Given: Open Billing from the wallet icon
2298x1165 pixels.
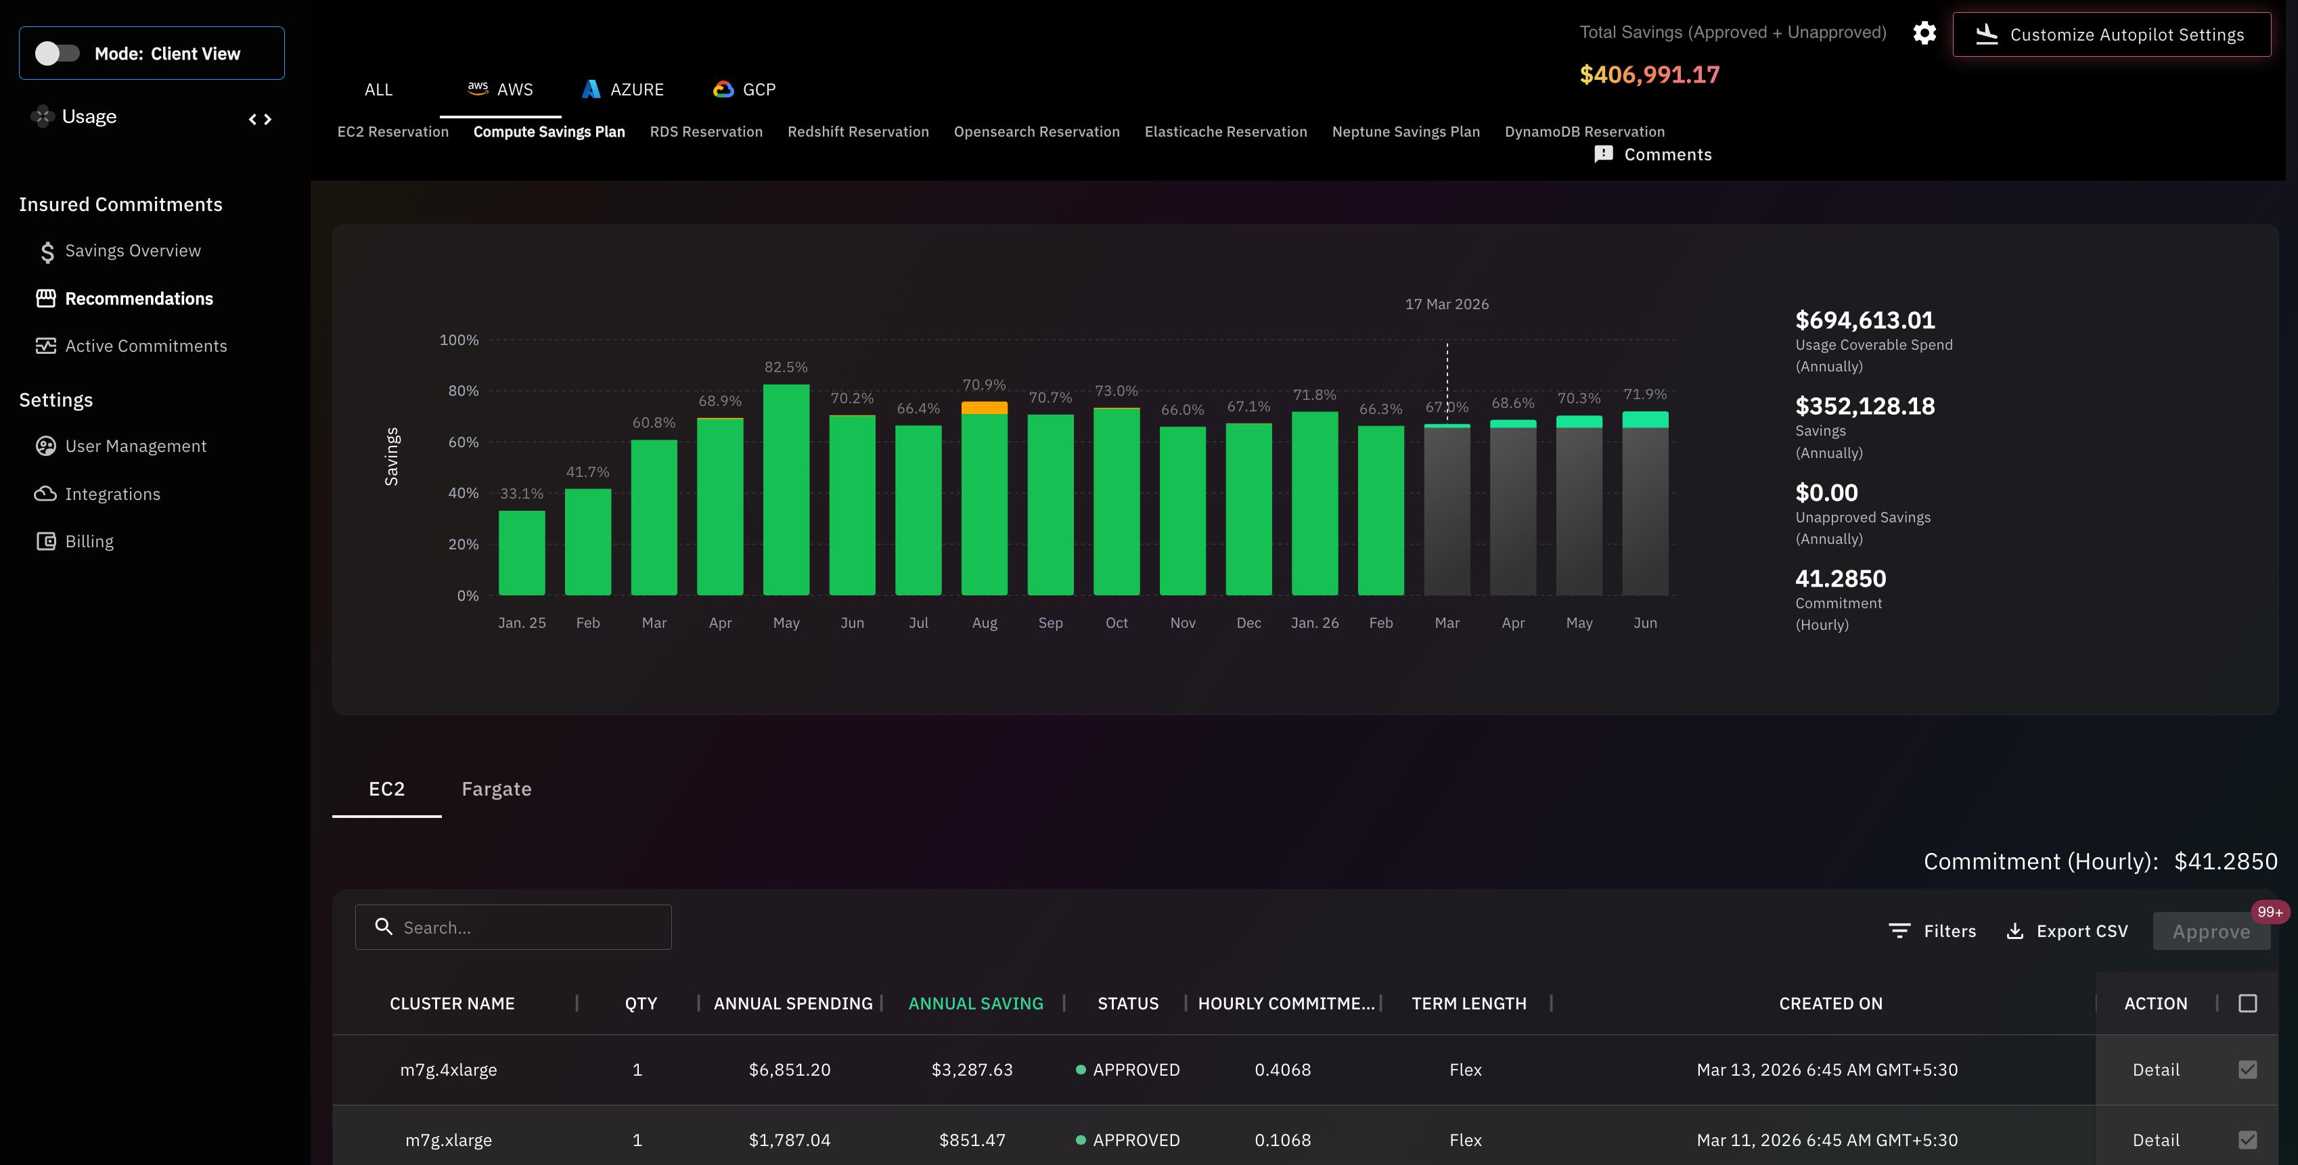Looking at the screenshot, I should point(45,541).
